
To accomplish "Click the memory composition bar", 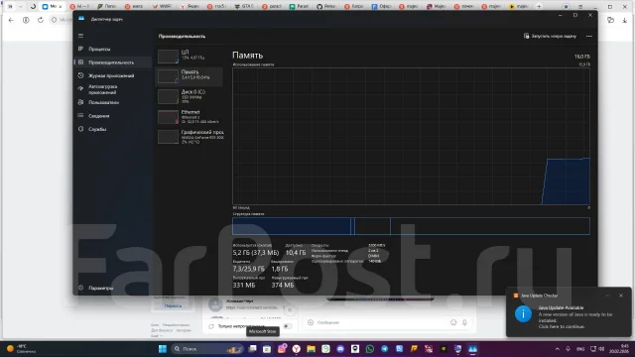I will coord(411,226).
